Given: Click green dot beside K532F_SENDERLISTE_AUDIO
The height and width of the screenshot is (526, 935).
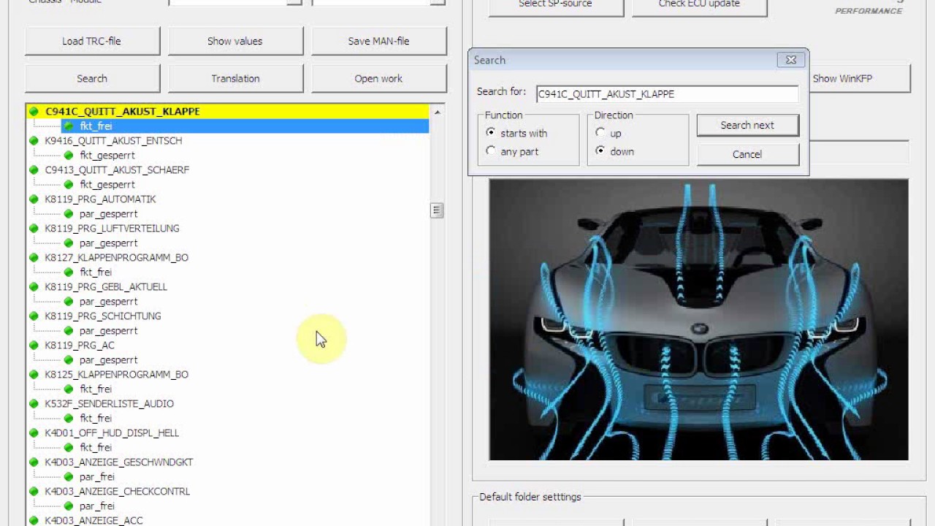Looking at the screenshot, I should (34, 404).
